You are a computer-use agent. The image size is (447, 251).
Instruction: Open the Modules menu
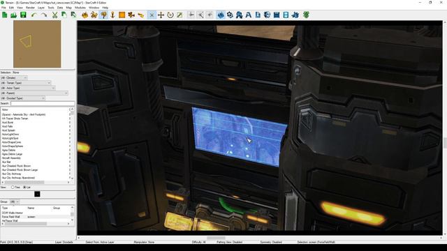click(80, 8)
